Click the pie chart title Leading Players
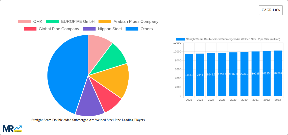This screenshot has height=135, width=288. pyautogui.click(x=88, y=120)
